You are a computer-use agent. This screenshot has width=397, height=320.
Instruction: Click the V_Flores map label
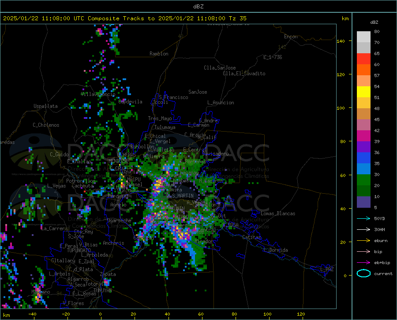pyautogui.click(x=73, y=303)
